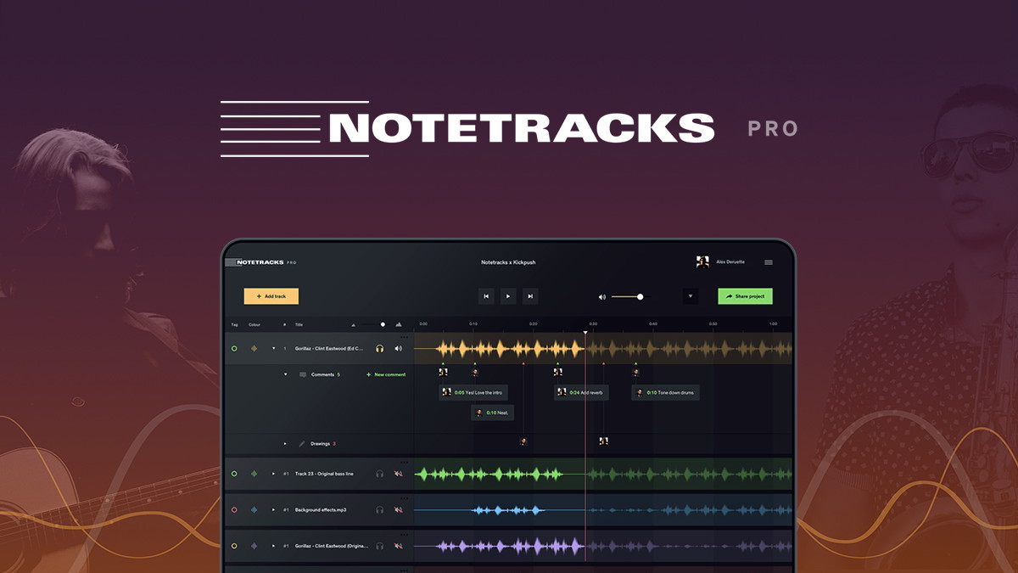Change colour icon of Background effects.mp3
Image resolution: width=1018 pixels, height=573 pixels.
(254, 509)
